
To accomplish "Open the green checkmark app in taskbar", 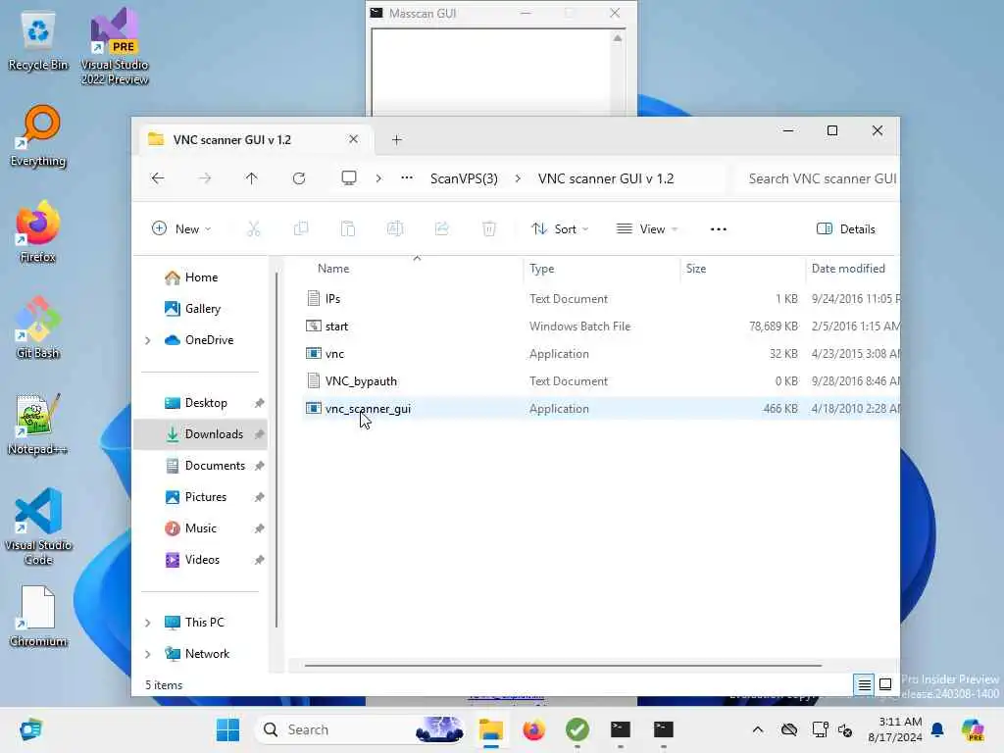I will (x=577, y=729).
